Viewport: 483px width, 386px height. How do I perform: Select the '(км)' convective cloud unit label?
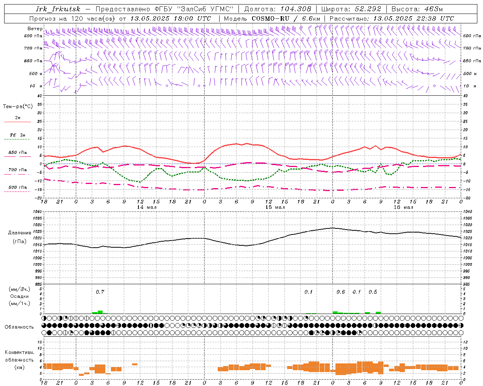(x=19, y=367)
